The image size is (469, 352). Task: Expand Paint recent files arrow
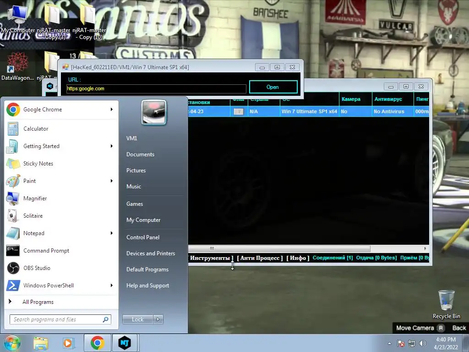pos(112,181)
